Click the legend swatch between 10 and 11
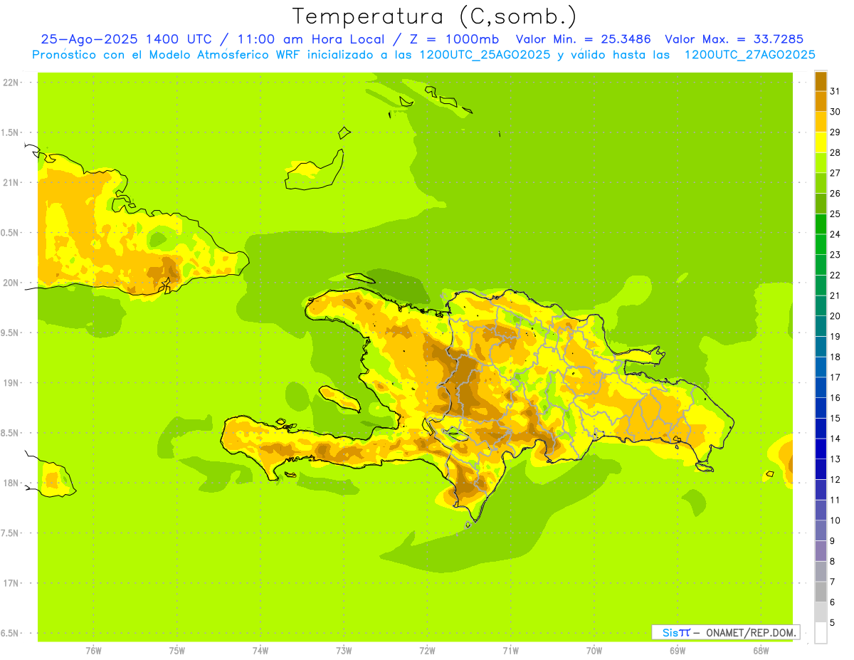854x660 pixels. pyautogui.click(x=821, y=510)
